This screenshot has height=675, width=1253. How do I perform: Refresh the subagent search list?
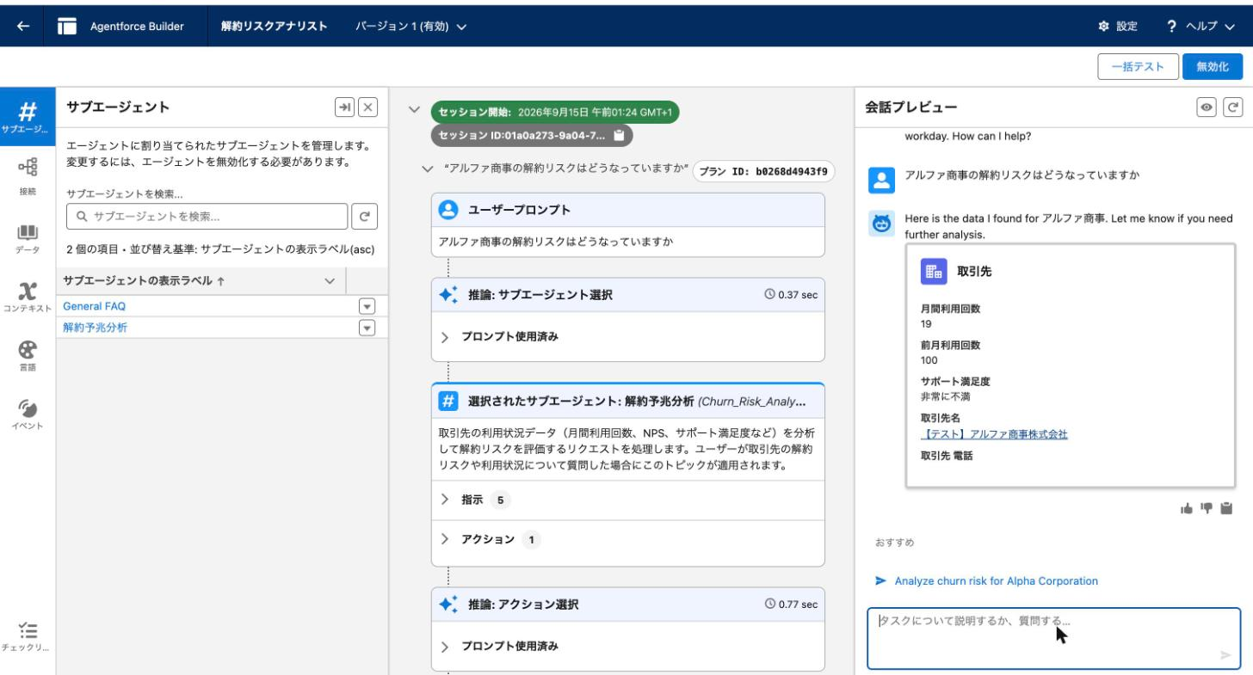(364, 218)
